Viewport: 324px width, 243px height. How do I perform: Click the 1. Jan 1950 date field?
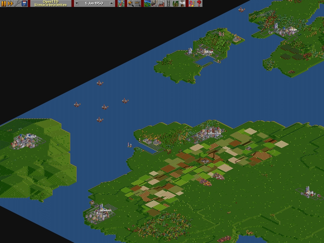pyautogui.click(x=94, y=3)
